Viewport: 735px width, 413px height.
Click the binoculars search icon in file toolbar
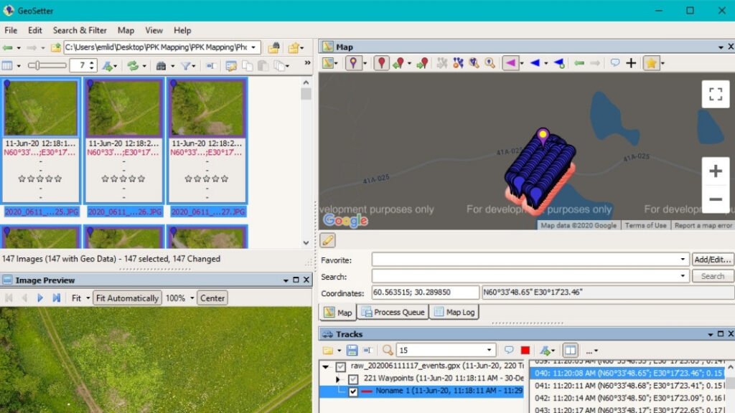click(x=161, y=66)
